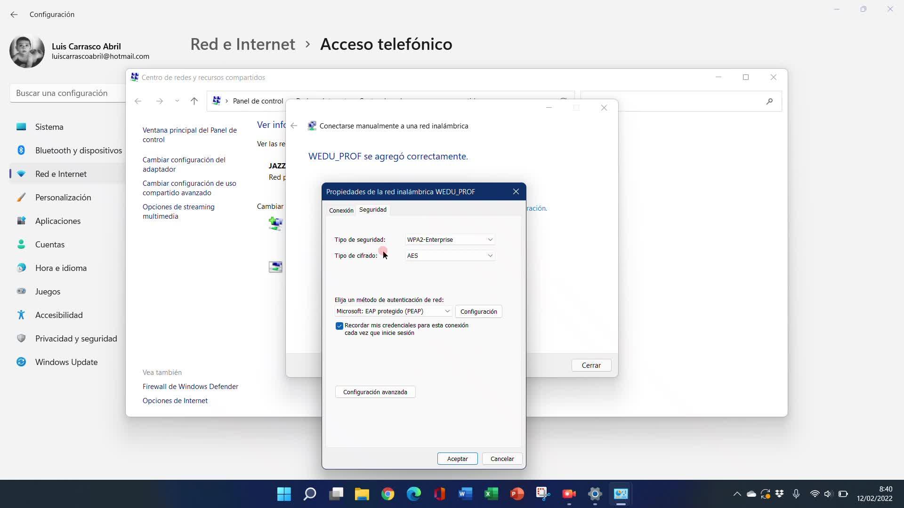The width and height of the screenshot is (904, 508).
Task: Open the Windows Update sidebar icon
Action: 21,362
